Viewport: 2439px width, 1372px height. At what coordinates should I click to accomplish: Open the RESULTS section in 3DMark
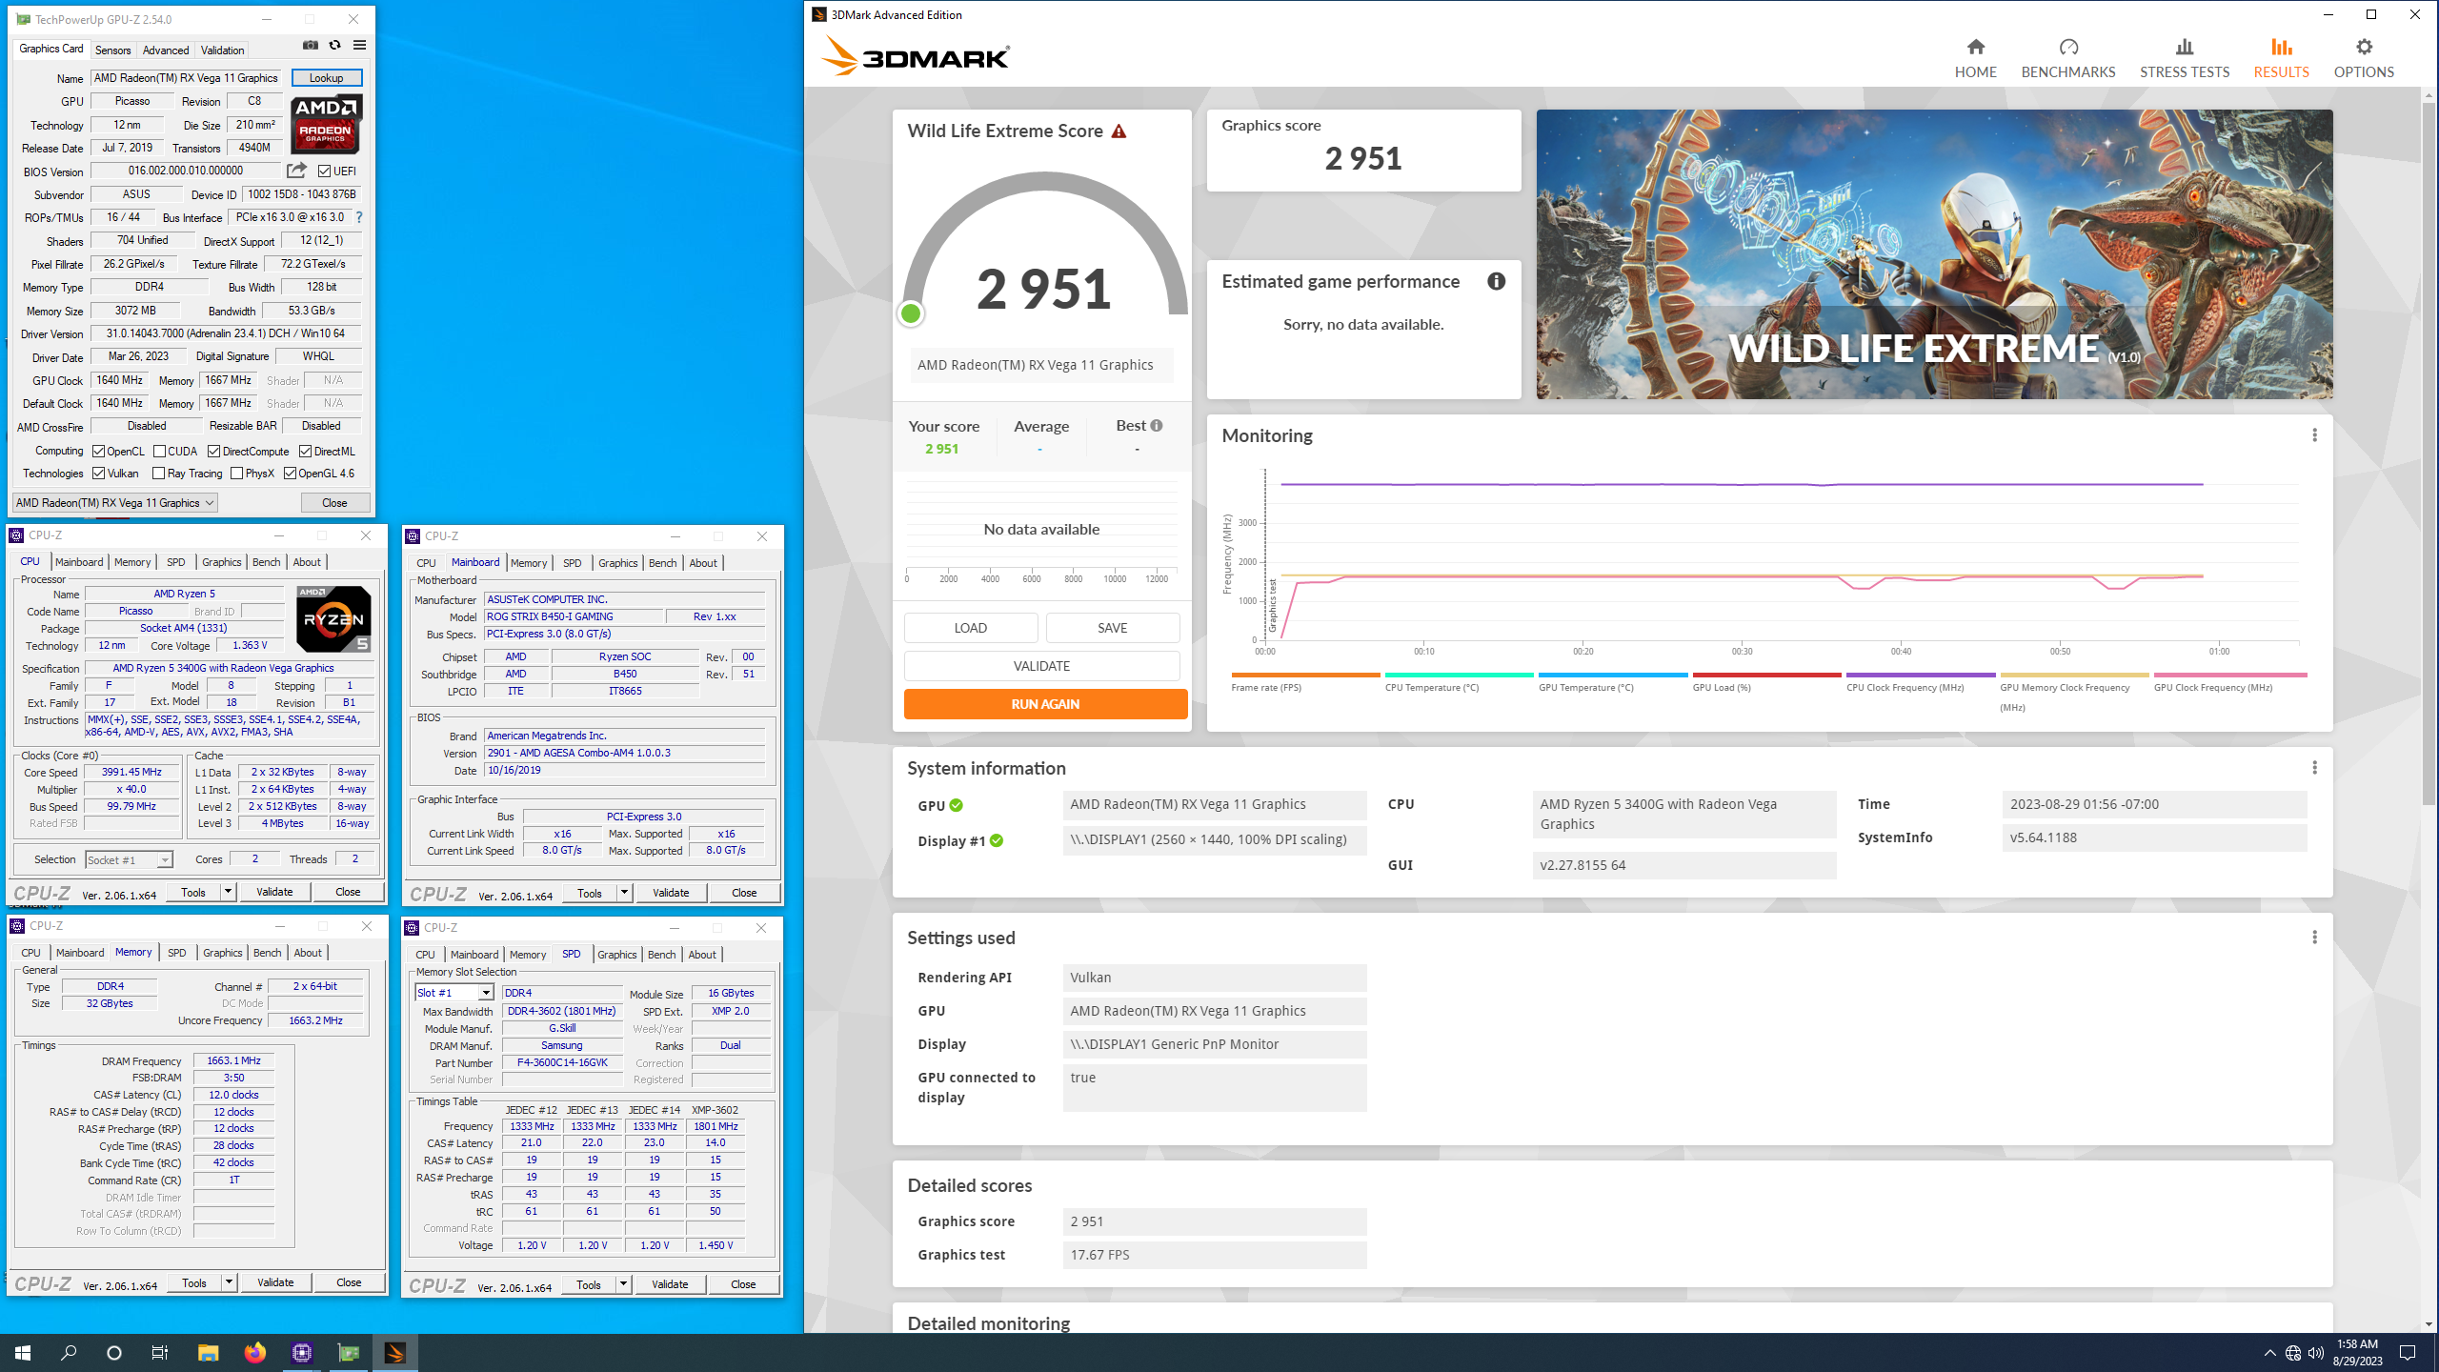(2281, 59)
